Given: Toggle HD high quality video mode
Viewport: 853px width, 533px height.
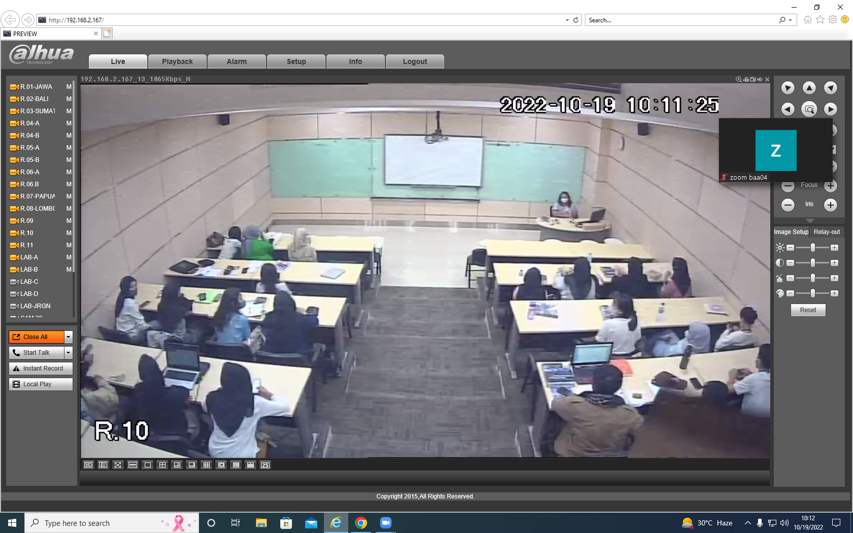Looking at the screenshot, I should [88, 465].
